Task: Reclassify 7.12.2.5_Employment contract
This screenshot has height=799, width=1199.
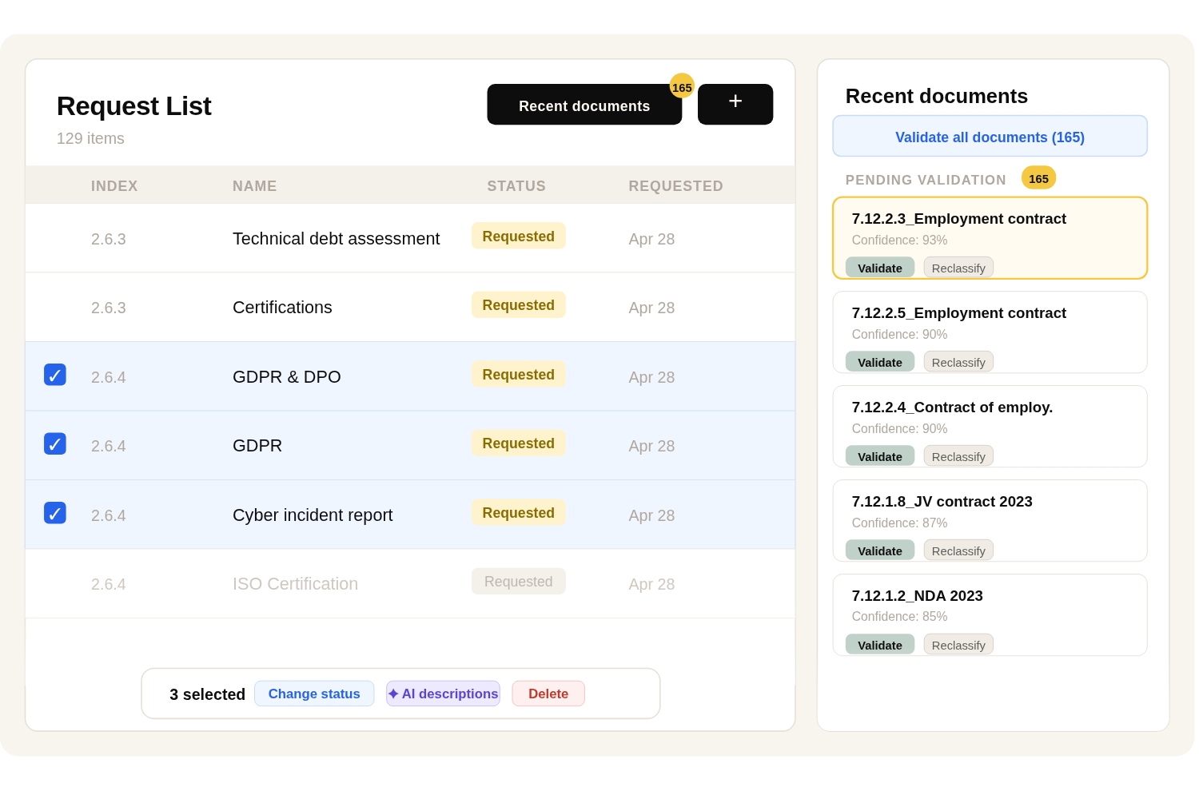Action: 958,362
